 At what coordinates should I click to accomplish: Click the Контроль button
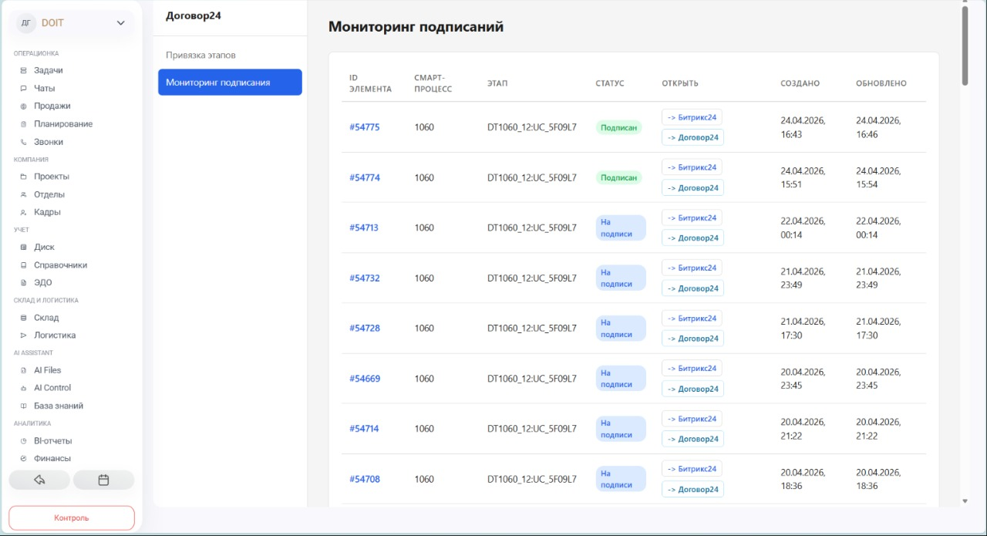point(72,517)
